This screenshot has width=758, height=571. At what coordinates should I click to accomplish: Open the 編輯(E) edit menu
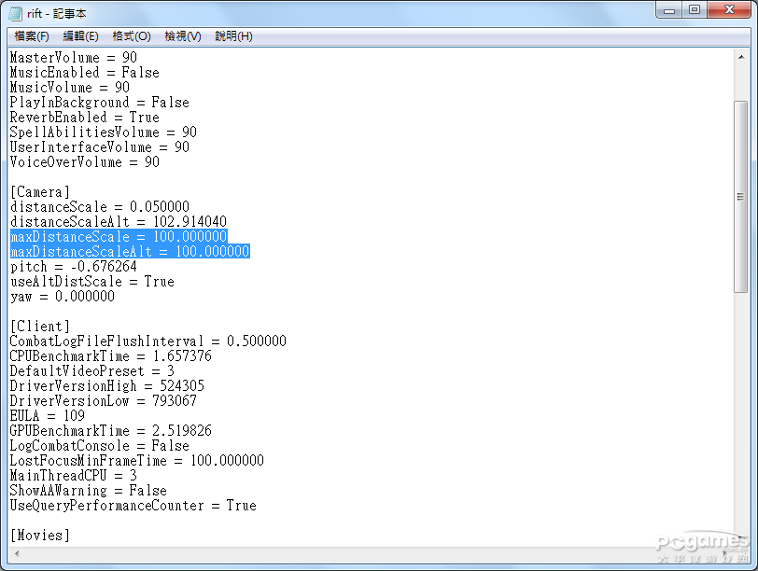(80, 36)
